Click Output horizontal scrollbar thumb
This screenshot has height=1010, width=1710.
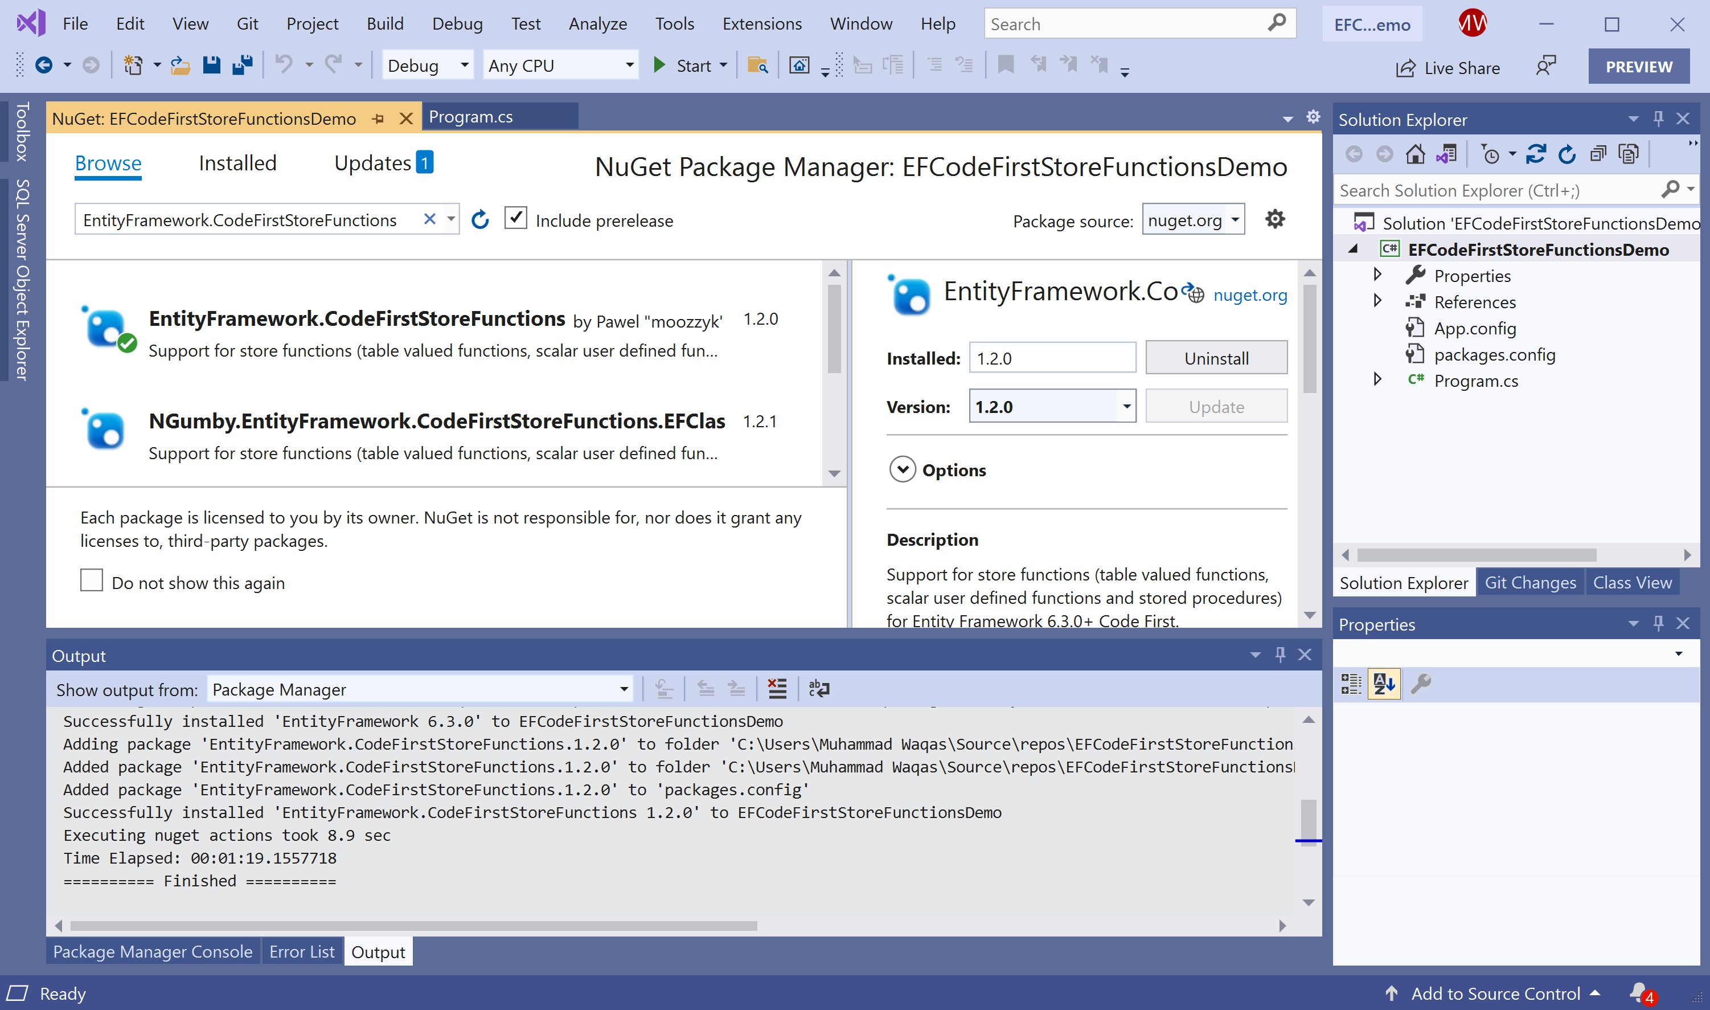(x=413, y=926)
